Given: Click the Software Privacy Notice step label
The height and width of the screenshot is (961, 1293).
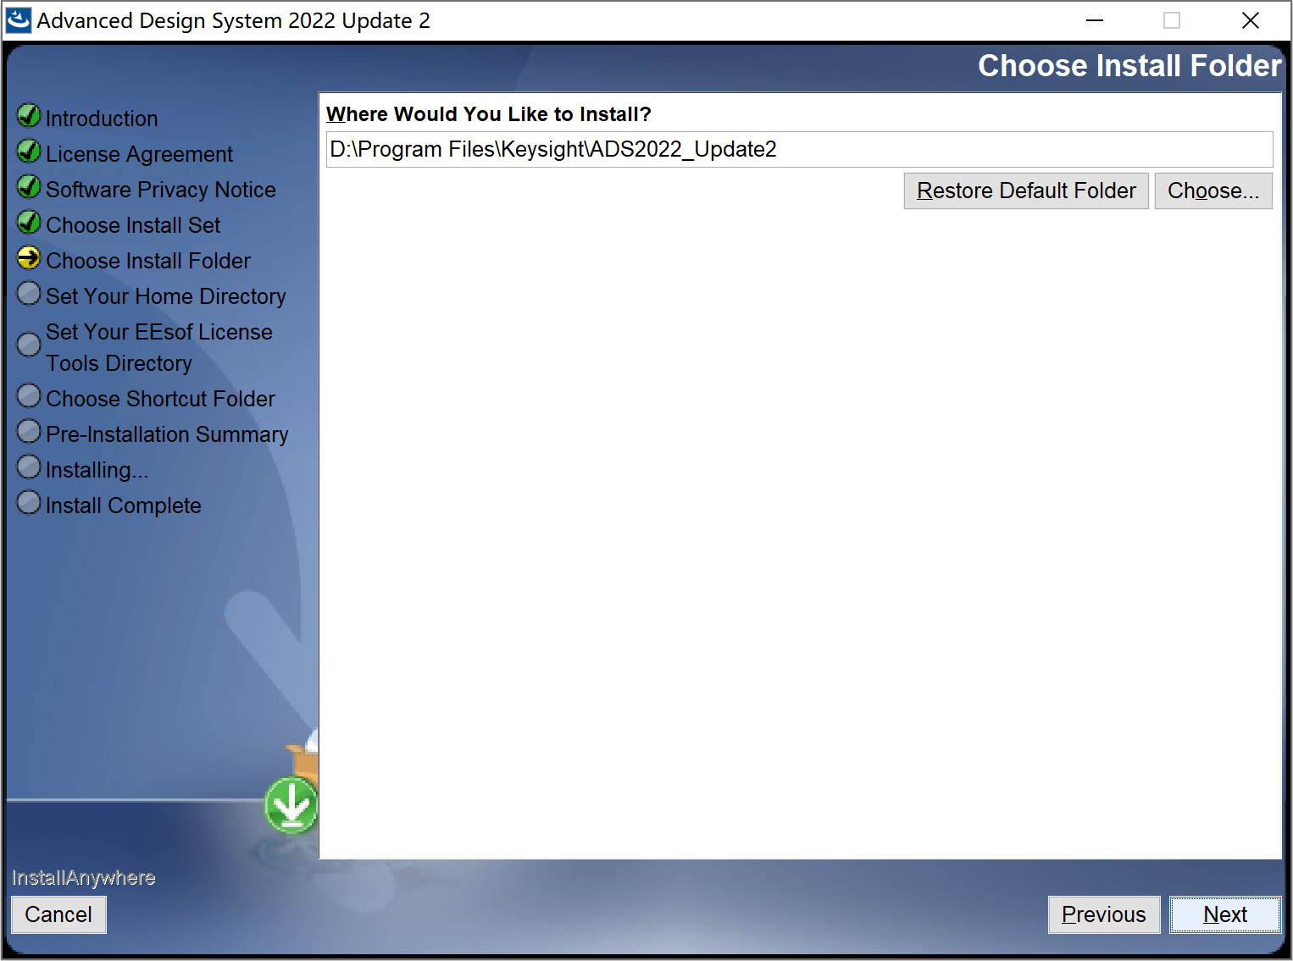Looking at the screenshot, I should coord(161,190).
